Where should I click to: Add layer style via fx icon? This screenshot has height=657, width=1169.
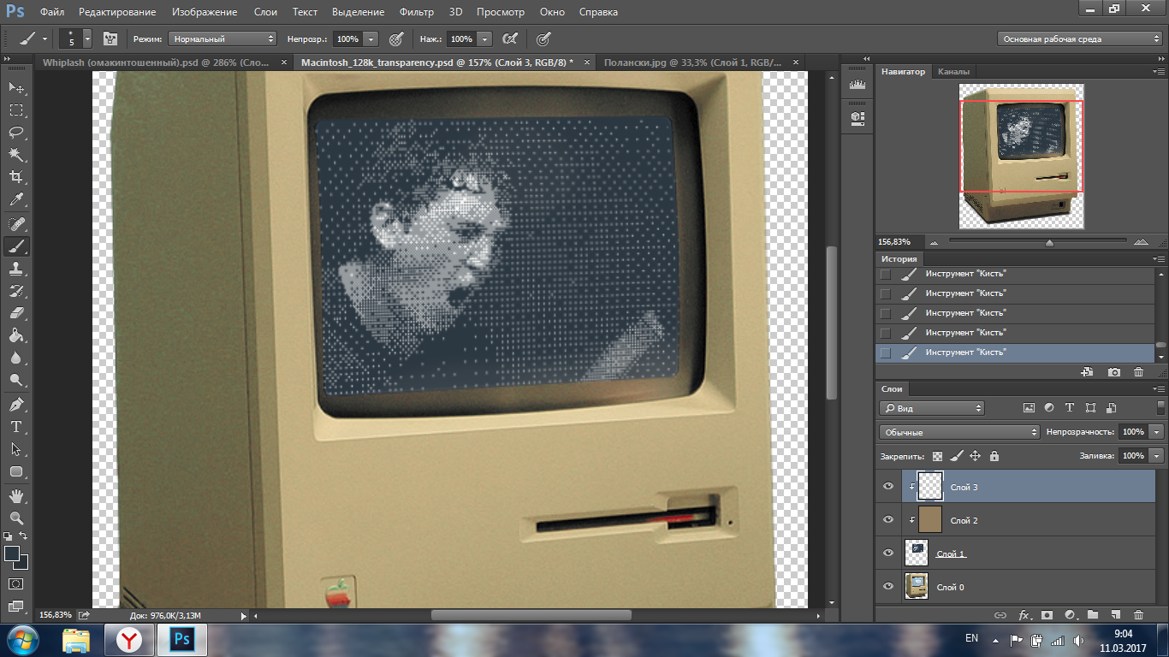click(x=1024, y=614)
